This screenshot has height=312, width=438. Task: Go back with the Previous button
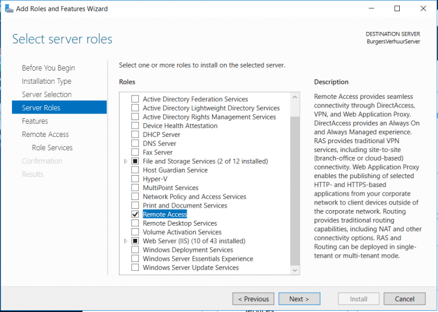coord(253,299)
